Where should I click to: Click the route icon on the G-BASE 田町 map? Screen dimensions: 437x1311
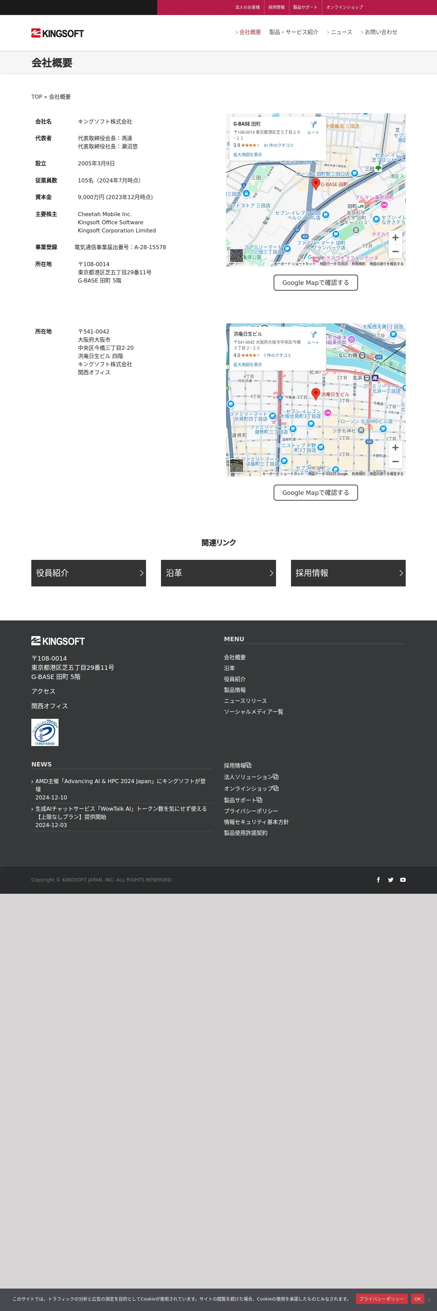point(313,124)
